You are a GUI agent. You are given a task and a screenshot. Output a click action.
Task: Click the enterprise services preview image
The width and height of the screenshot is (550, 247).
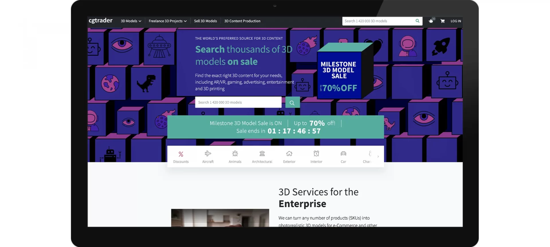tap(220, 218)
